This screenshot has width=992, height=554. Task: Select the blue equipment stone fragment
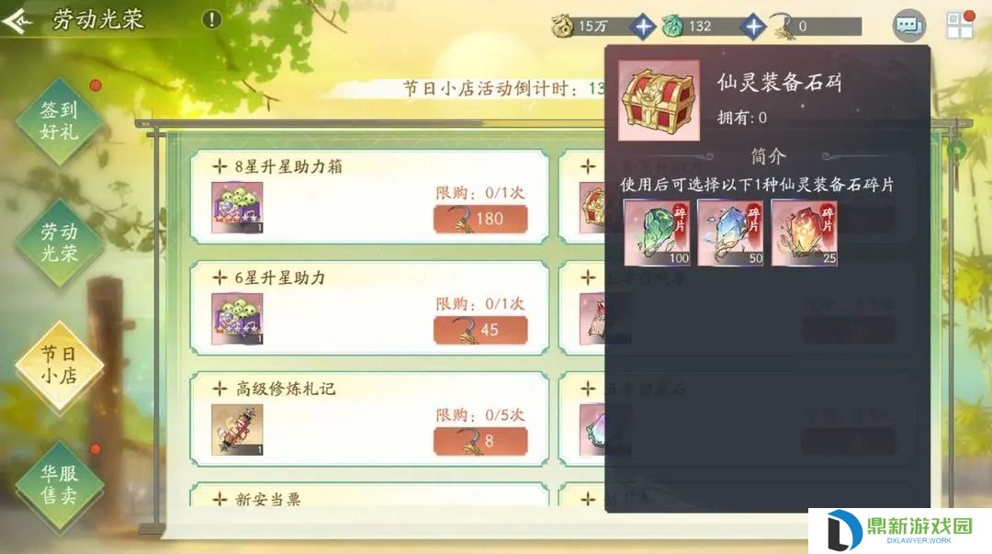[731, 233]
